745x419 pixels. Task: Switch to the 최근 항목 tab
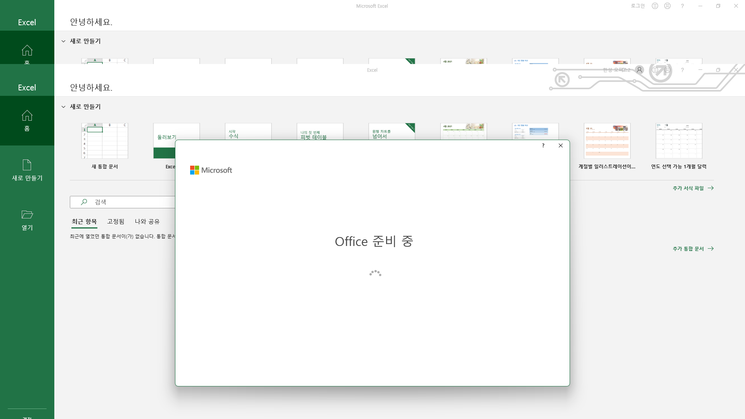point(84,222)
